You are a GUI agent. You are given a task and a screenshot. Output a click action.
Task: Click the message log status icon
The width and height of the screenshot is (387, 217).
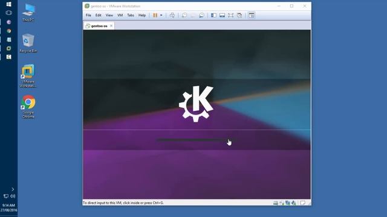pos(302,203)
